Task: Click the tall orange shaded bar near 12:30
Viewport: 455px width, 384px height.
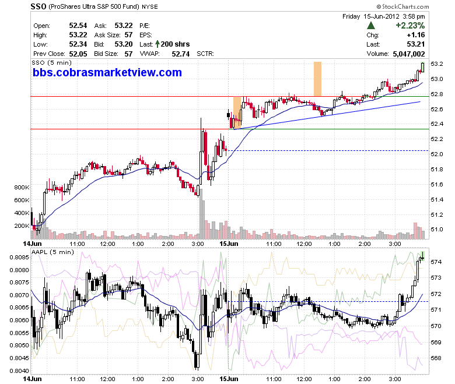Action: (317, 79)
